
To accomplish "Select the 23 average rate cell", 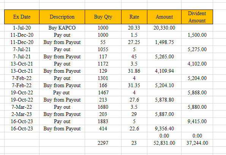I will click(x=134, y=143).
